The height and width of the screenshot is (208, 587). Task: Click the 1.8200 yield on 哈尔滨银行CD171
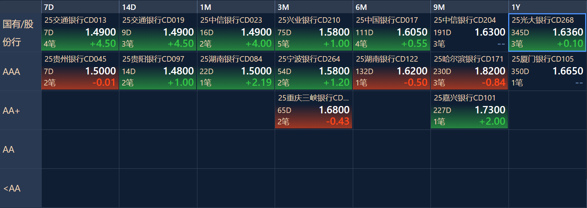(490, 71)
